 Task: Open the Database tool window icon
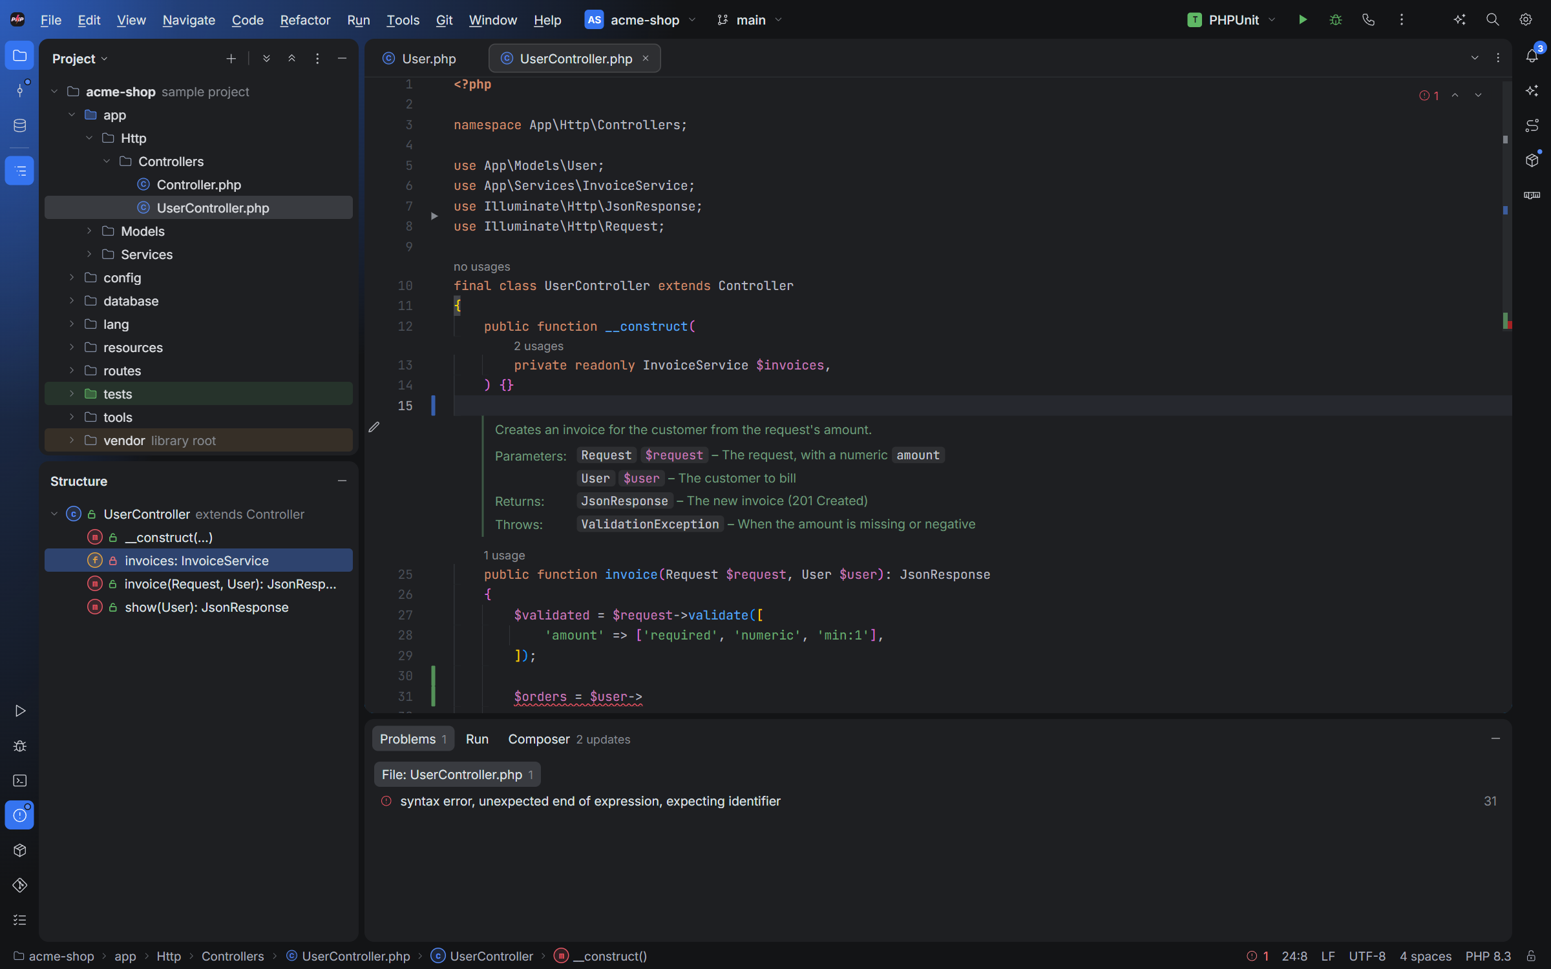(19, 125)
